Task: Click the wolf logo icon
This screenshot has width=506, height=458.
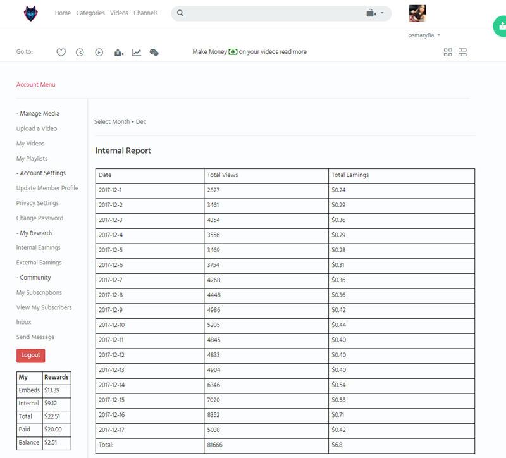Action: [x=30, y=13]
